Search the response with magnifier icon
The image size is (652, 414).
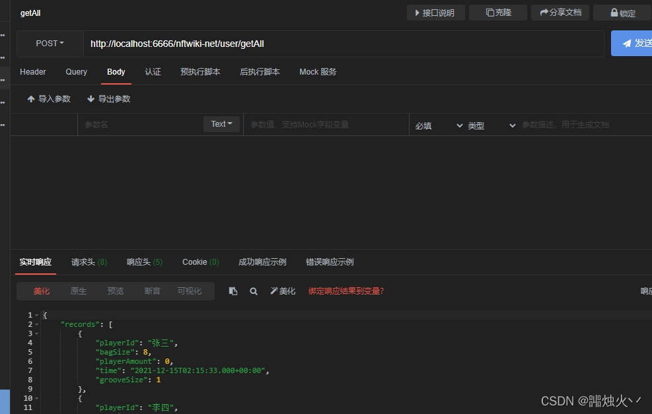point(253,291)
